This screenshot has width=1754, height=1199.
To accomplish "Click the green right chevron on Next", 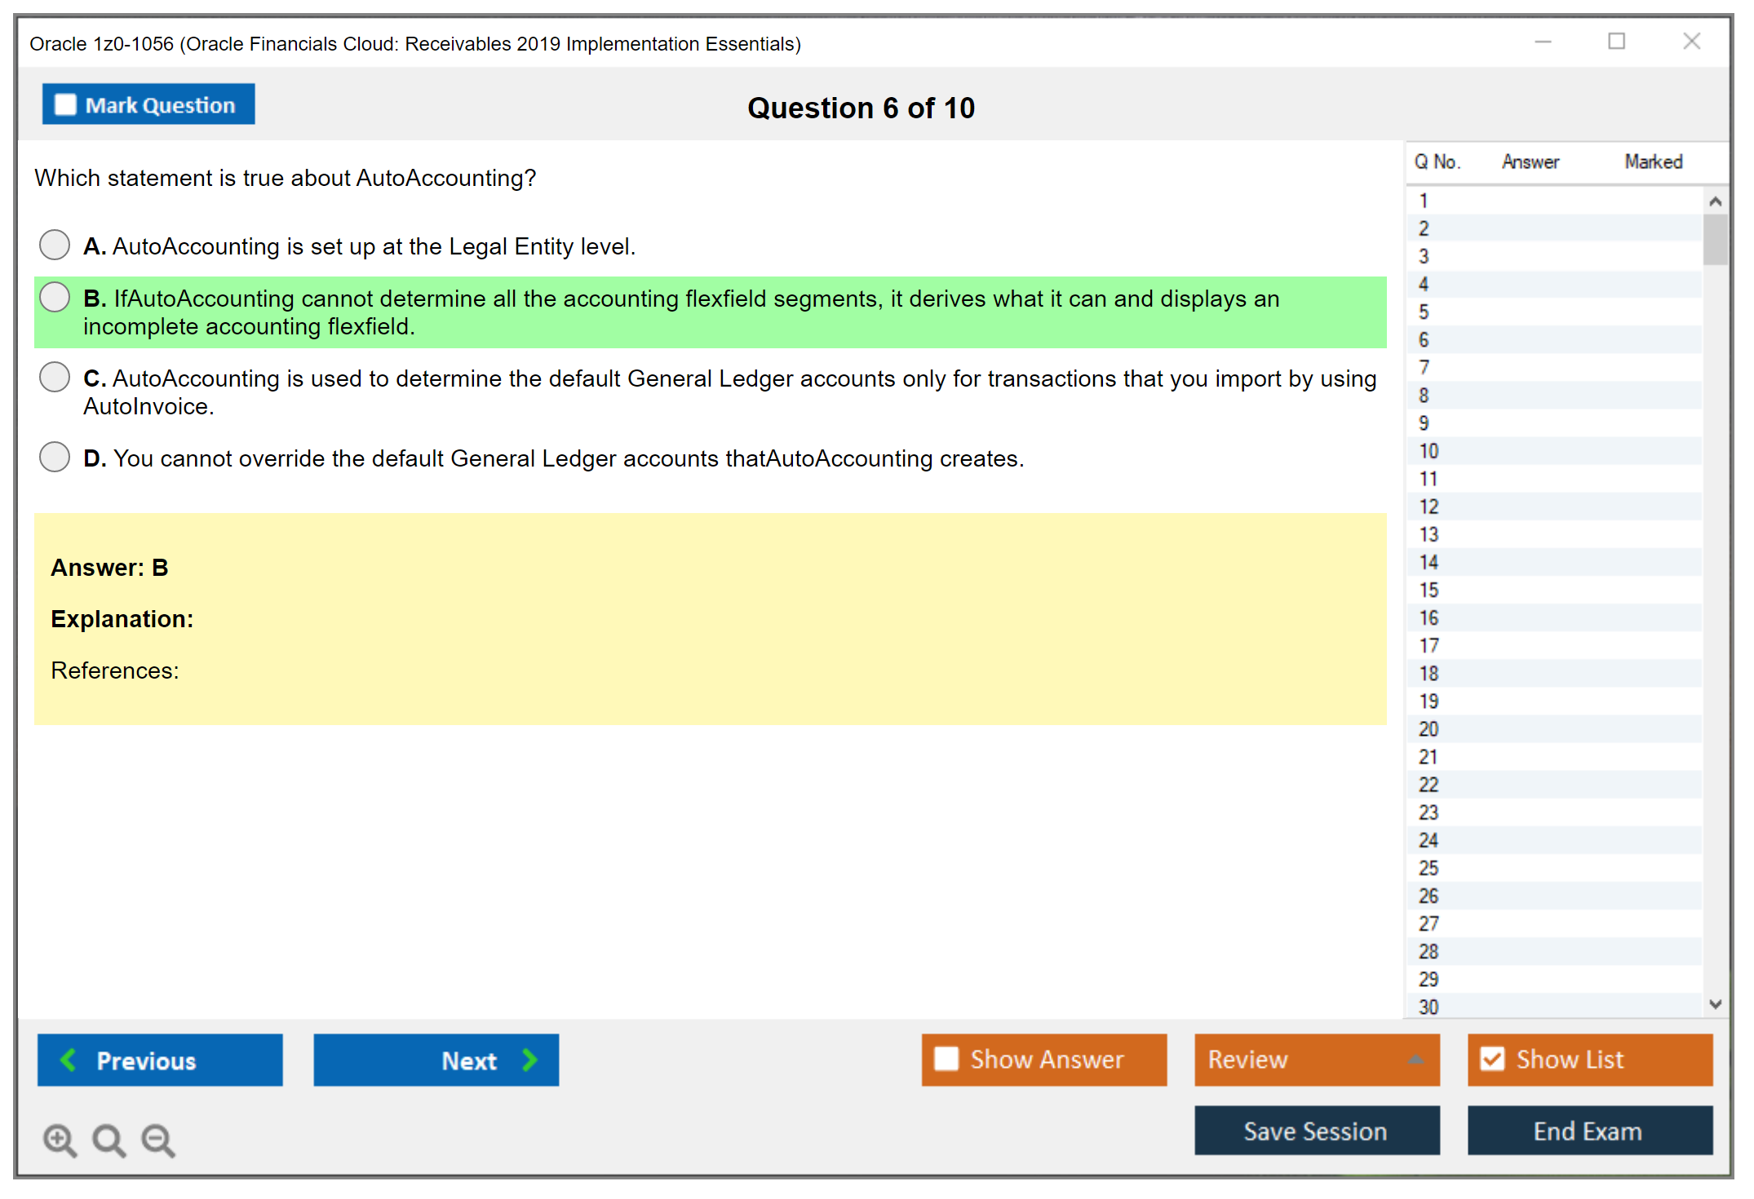I will tap(529, 1060).
